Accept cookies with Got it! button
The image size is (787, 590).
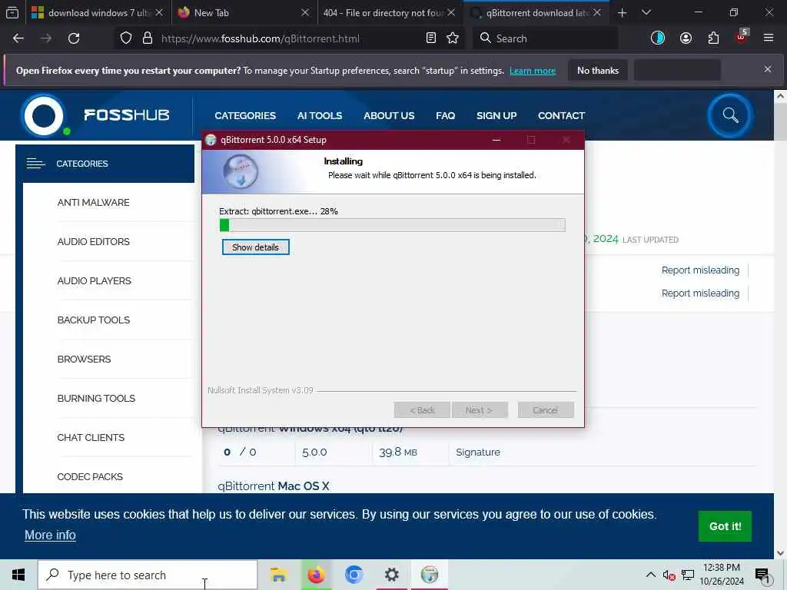coord(725,526)
